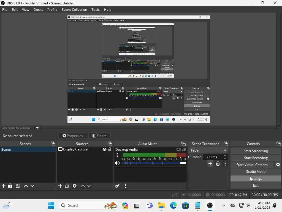Increase transition duration stepper up
This screenshot has width=282, height=212.
coord(225,156)
